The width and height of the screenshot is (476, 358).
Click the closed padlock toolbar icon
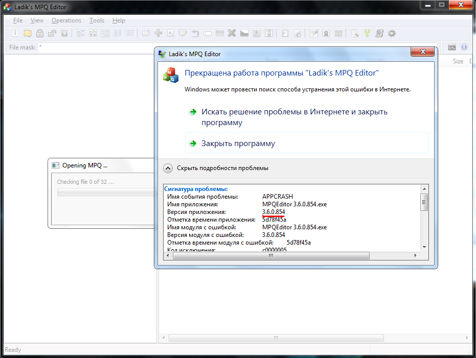40,33
